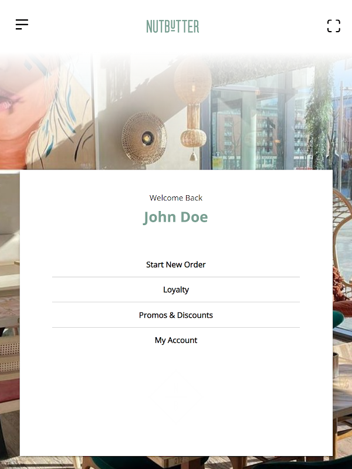352x469 pixels.
Task: Click empty card area below My Account
Action: (x=176, y=404)
